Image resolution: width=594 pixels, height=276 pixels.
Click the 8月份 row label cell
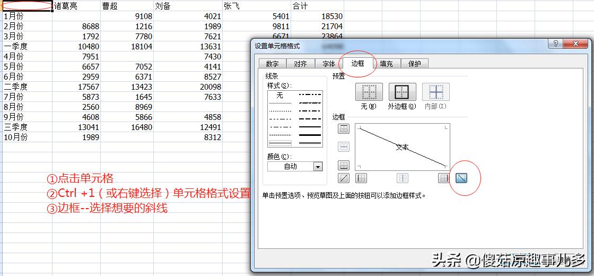coord(27,107)
